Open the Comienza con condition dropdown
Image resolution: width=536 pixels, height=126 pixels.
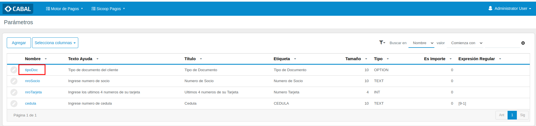tap(466, 43)
